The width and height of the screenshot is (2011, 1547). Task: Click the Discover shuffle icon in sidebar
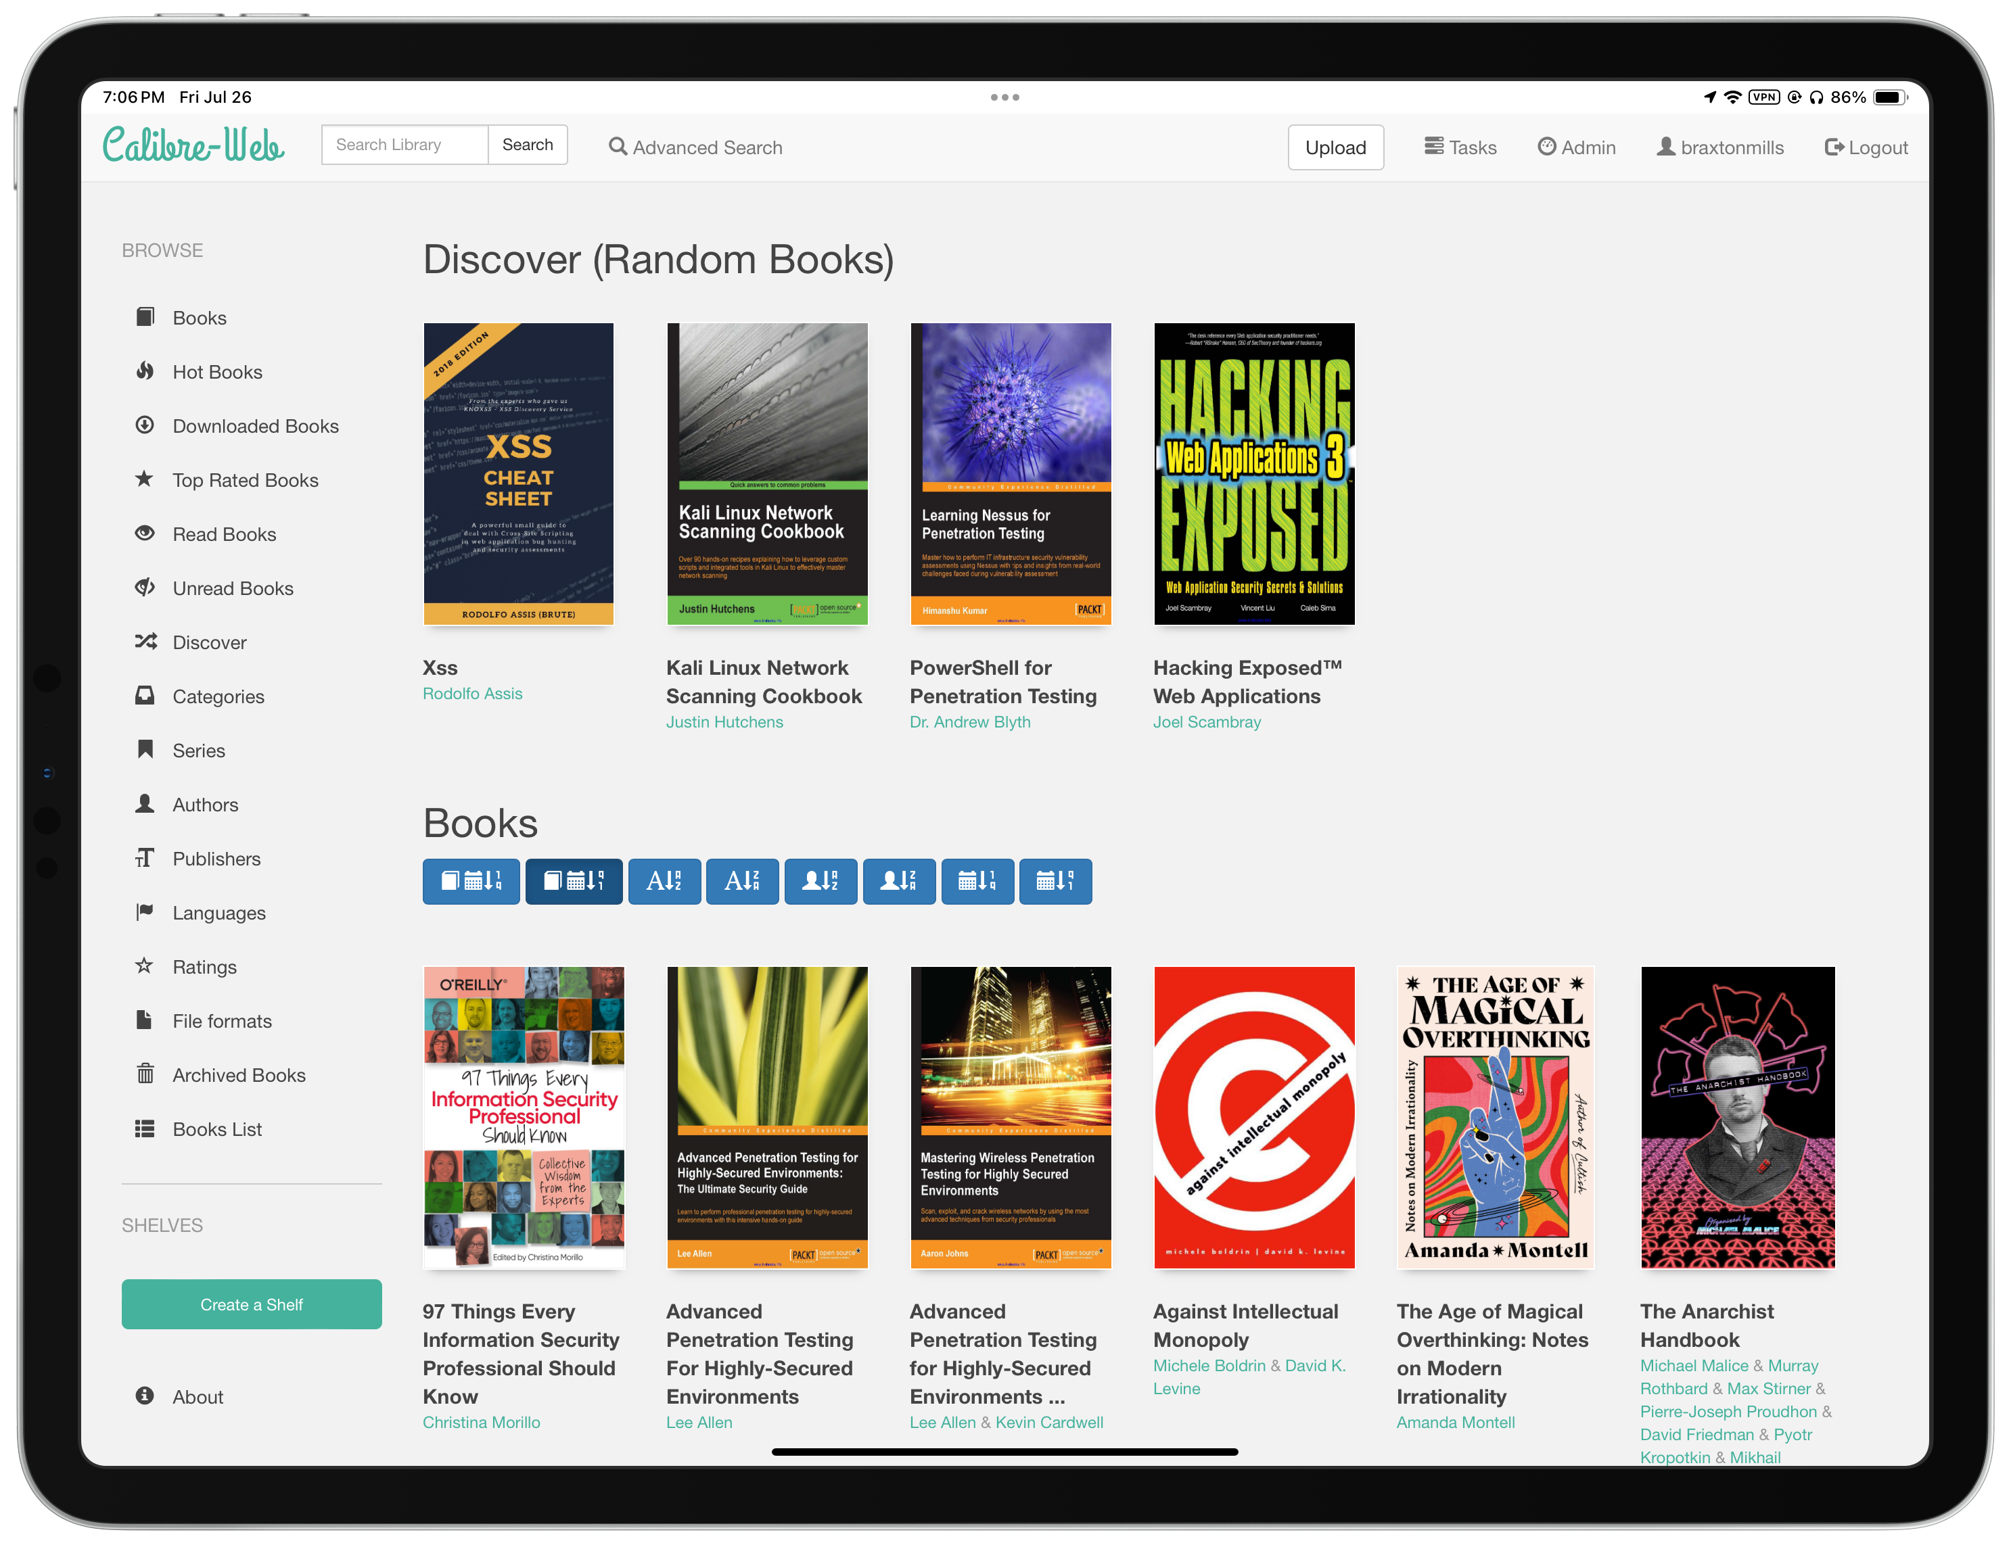(145, 642)
